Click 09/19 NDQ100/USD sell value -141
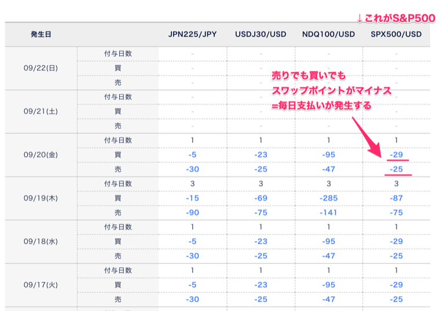This screenshot has height=311, width=440. click(x=329, y=213)
